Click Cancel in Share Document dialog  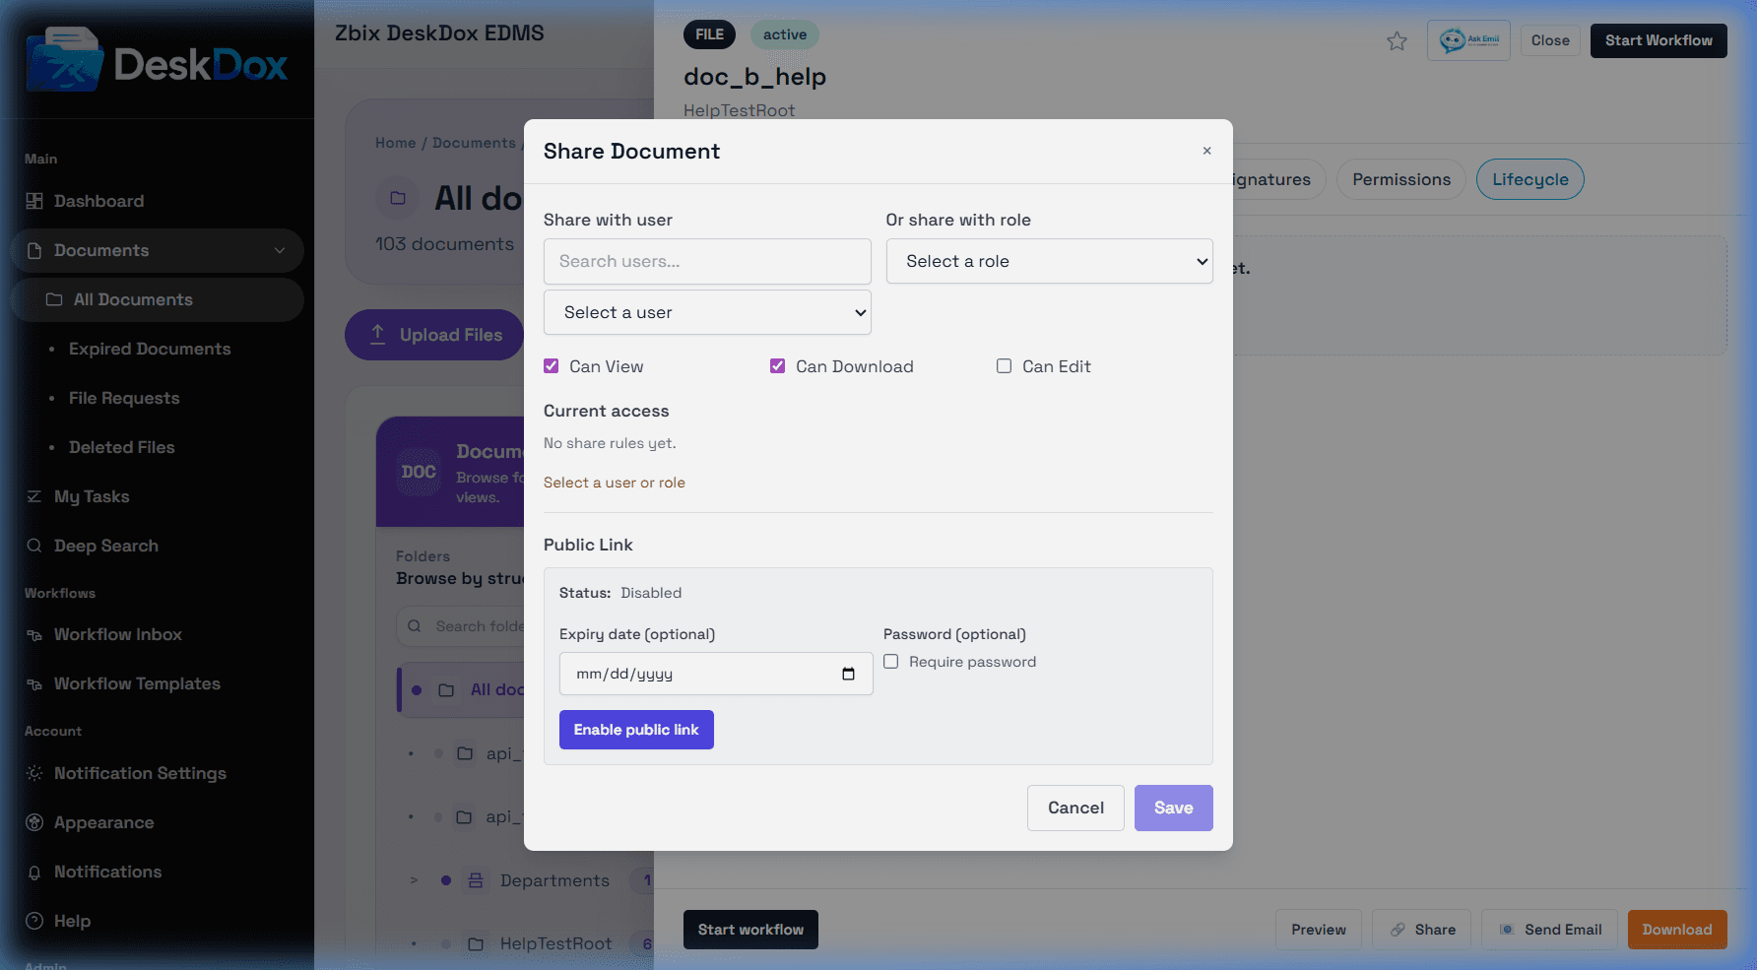click(x=1075, y=808)
